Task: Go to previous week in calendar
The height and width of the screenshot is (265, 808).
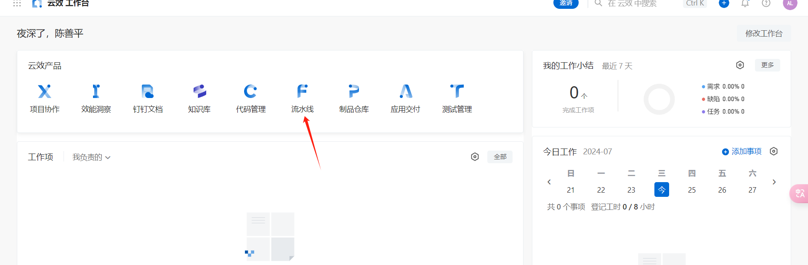Action: pos(549,182)
